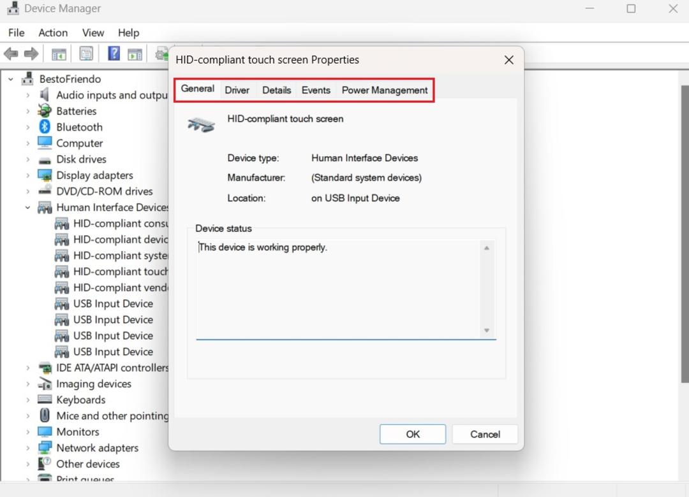Click the Forward arrow toolbar icon
Image resolution: width=689 pixels, height=497 pixels.
coord(31,54)
